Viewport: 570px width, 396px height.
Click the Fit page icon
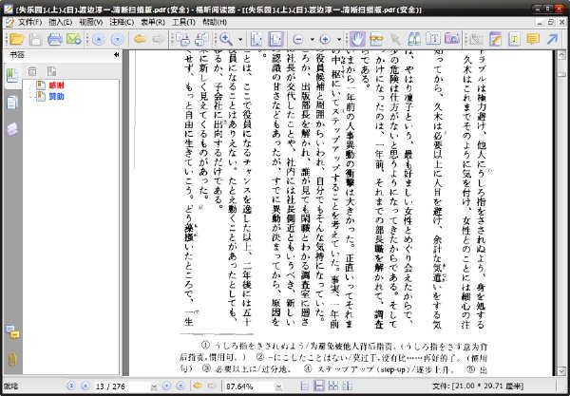[x=256, y=39]
